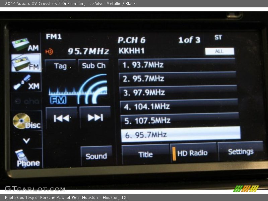Screen dimensions: 268x201
Task: Expand more sources with the down chevron
Action: coord(26,140)
